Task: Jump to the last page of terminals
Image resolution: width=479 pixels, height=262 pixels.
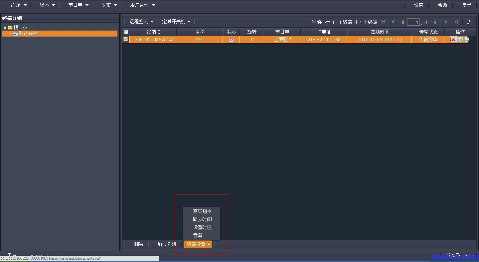Action: pyautogui.click(x=456, y=22)
